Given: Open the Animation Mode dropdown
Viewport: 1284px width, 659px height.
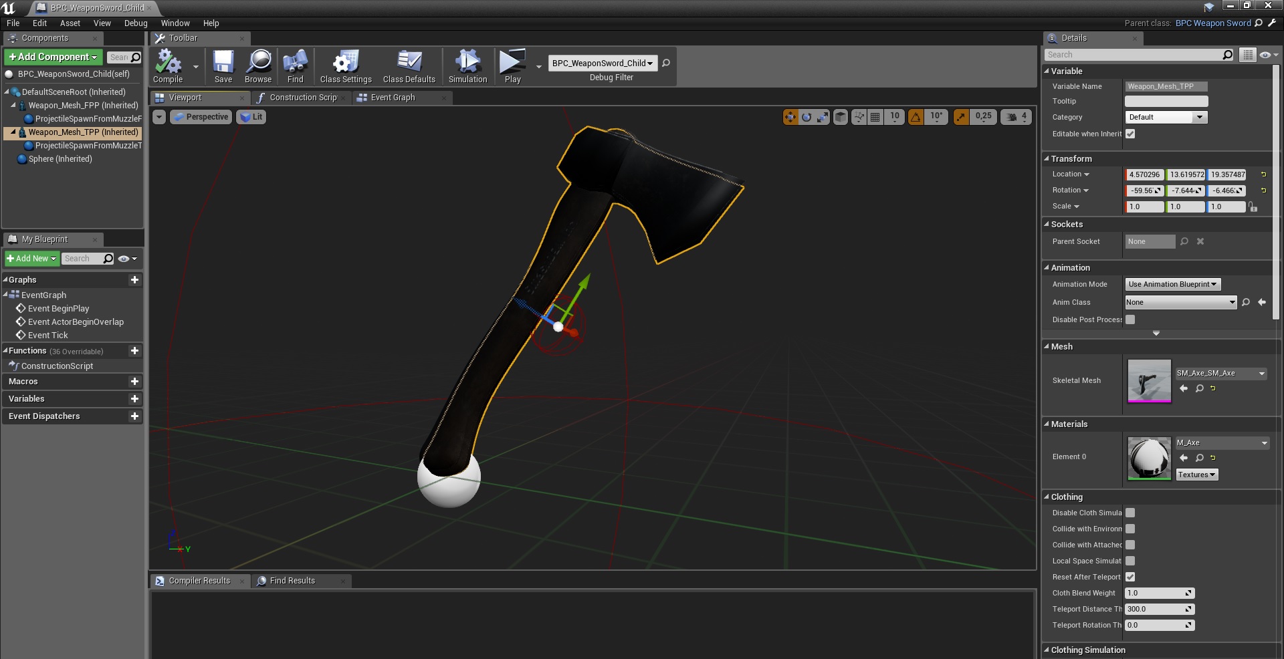Looking at the screenshot, I should point(1172,284).
